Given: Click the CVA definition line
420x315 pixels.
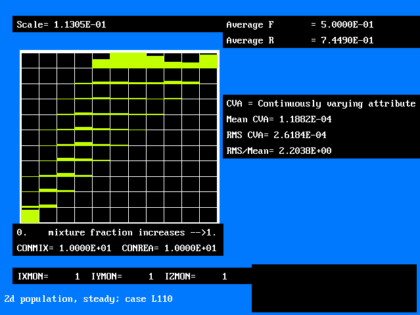Looking at the screenshot, I should click(320, 103).
